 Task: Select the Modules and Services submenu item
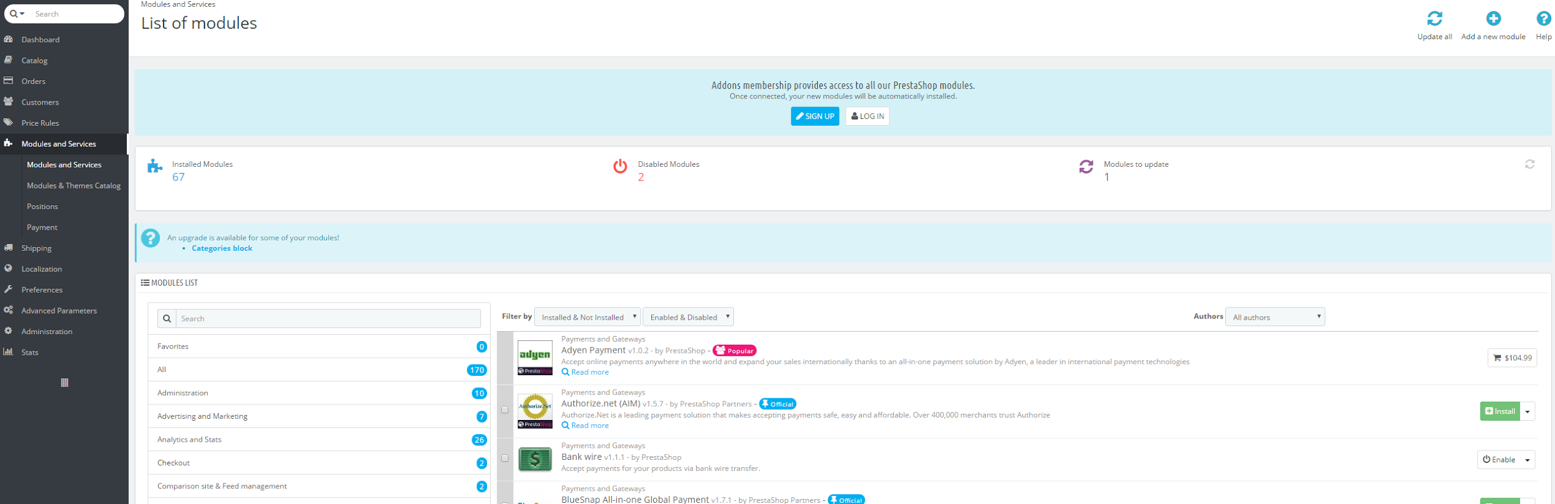(x=64, y=164)
